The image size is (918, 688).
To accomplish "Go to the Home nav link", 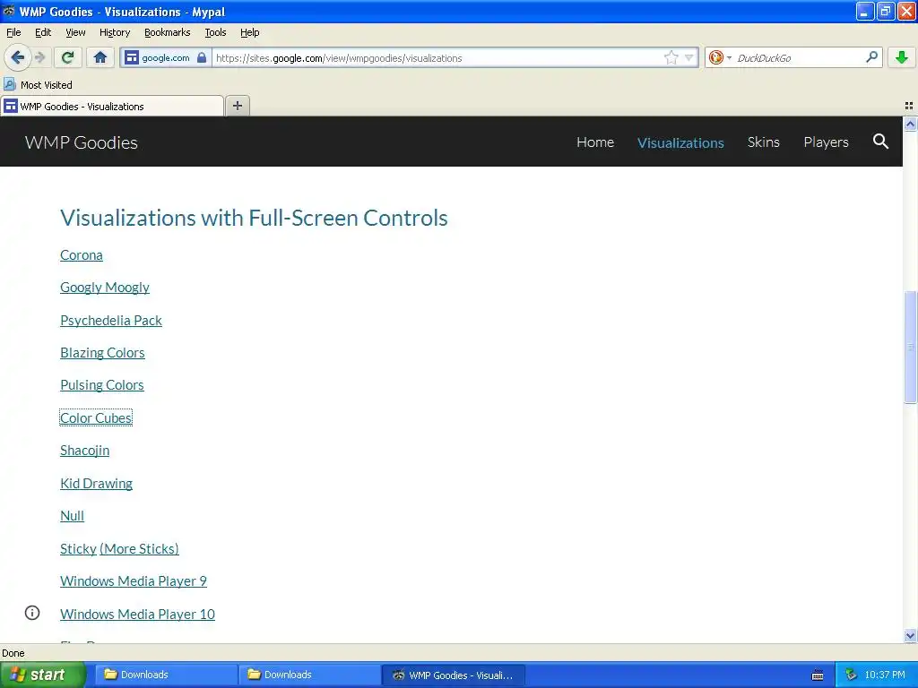I will [x=595, y=142].
